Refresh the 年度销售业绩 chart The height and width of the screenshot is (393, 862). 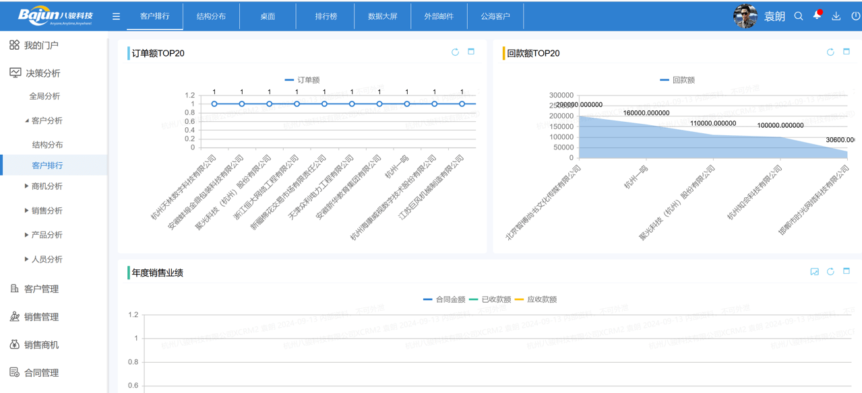830,271
